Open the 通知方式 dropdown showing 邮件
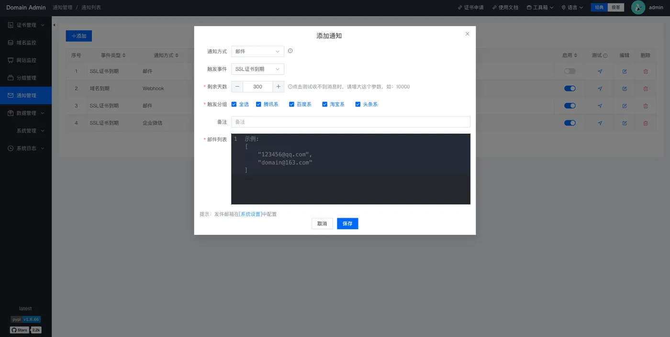The width and height of the screenshot is (670, 337). 257,51
